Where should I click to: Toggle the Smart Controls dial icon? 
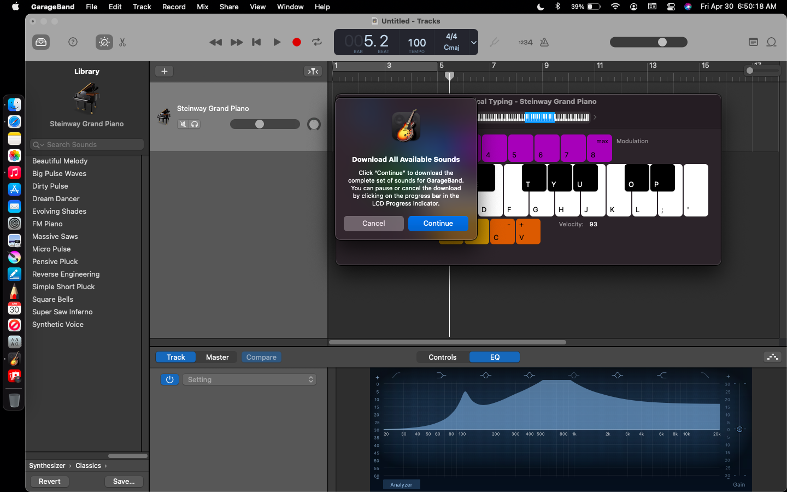(104, 42)
